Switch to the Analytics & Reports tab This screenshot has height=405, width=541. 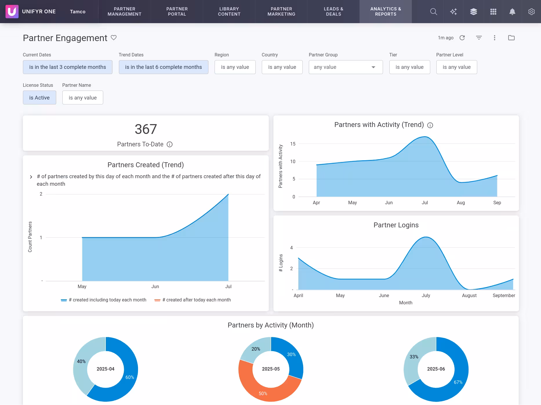point(385,12)
